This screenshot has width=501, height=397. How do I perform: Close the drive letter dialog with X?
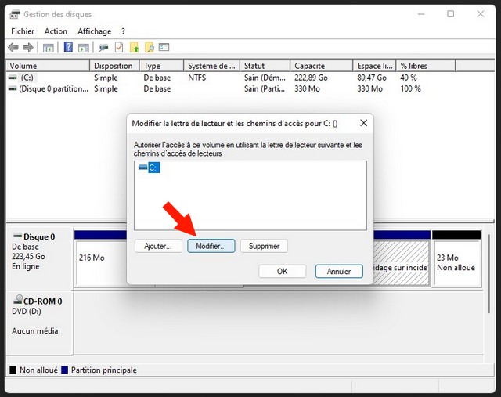363,123
